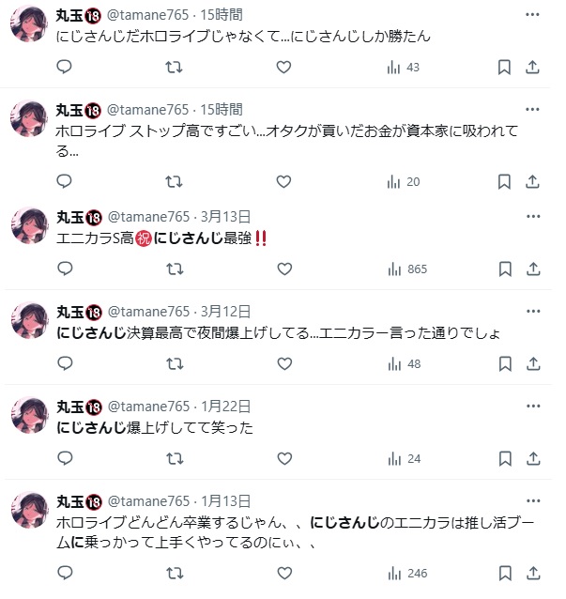Viewport: 566px width, 599px height.
Task: Retweet the 3月12日 tweet
Action: [x=174, y=364]
